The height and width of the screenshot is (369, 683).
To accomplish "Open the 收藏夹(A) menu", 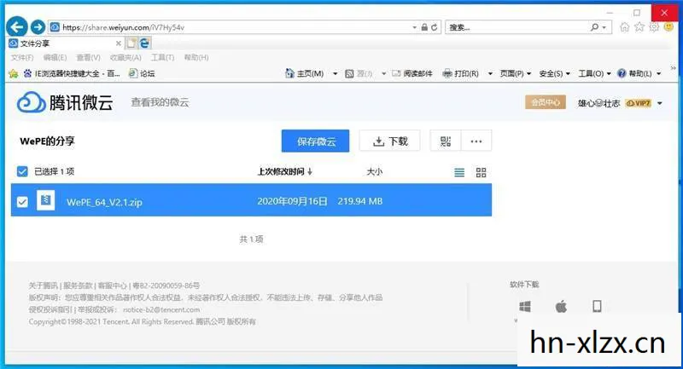I will pos(126,57).
